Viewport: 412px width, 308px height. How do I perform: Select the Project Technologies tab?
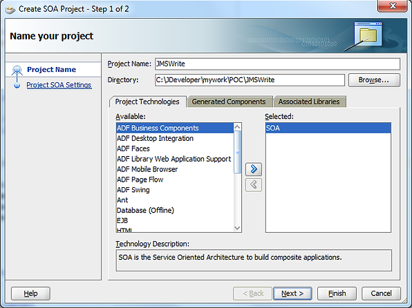(x=147, y=102)
